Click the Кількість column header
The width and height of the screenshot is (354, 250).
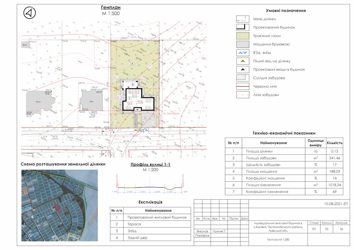335,143
